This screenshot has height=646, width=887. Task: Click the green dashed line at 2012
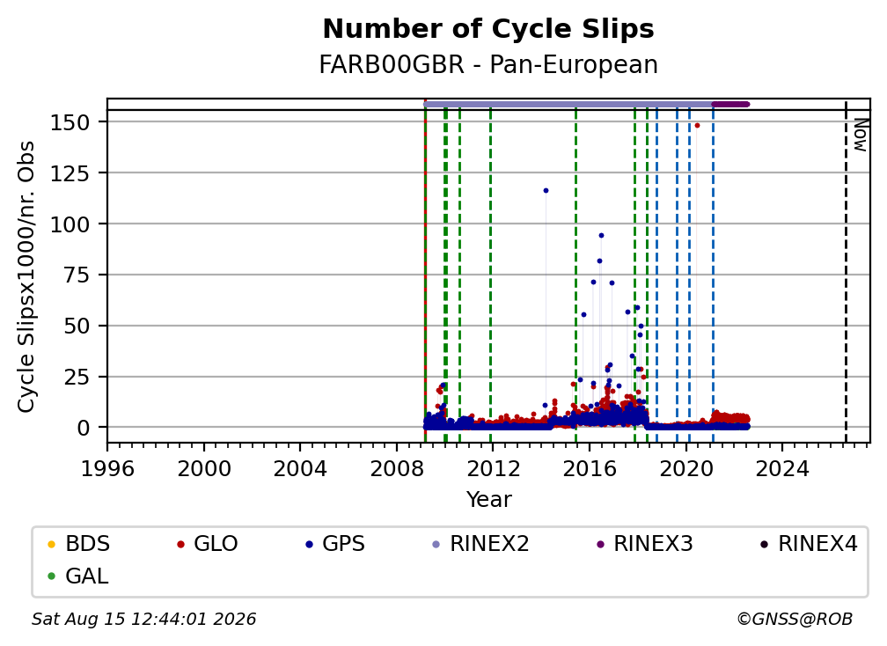(490, 275)
